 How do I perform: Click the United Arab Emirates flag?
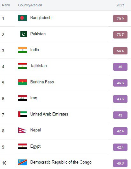[x=22, y=114]
